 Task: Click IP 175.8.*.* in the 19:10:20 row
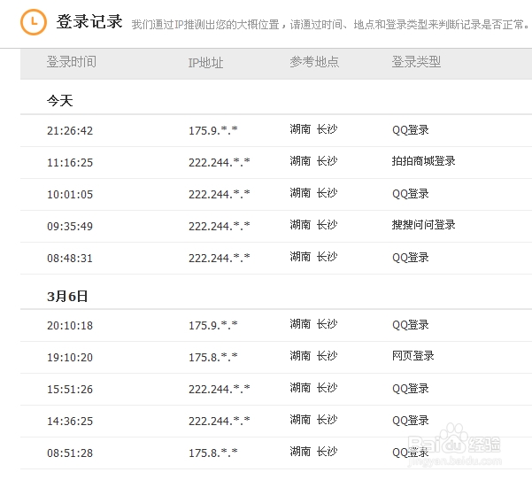click(213, 358)
